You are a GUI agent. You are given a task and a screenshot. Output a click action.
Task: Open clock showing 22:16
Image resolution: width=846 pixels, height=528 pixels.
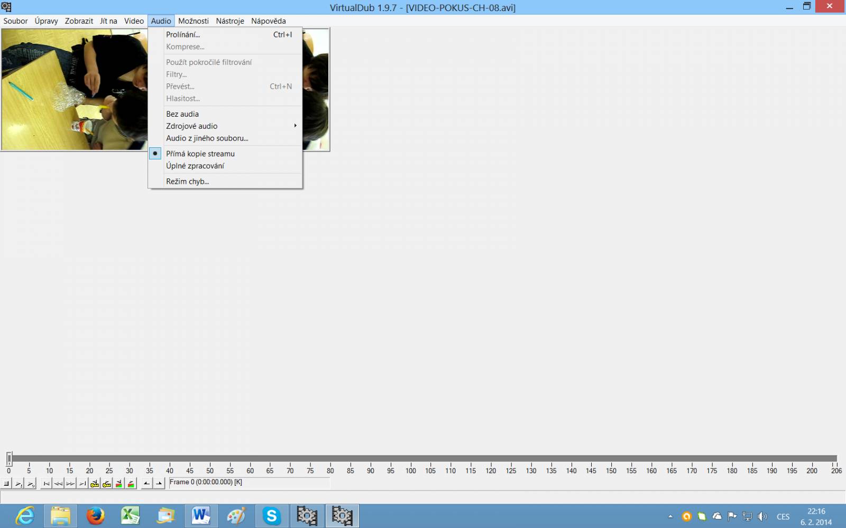(x=816, y=516)
